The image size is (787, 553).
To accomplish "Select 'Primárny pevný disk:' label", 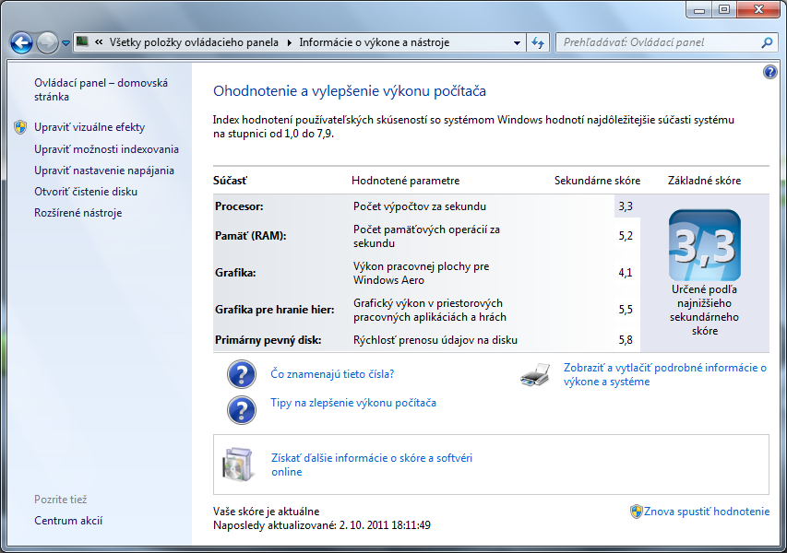I will tap(268, 340).
